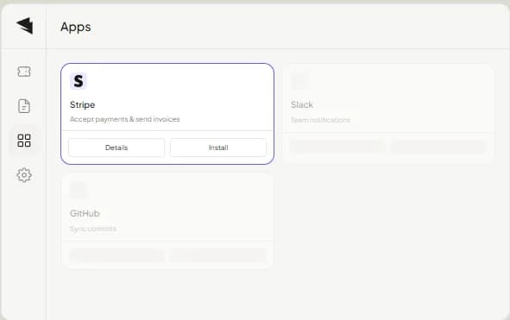Open the documents sidebar icon
Screen dimensions: 510x320
(24, 106)
